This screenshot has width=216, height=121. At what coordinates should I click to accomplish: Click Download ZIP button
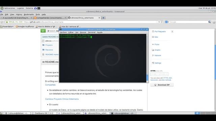click(162, 85)
